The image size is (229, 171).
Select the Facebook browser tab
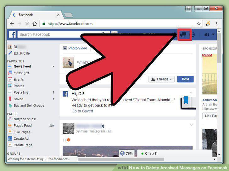[x=36, y=15]
